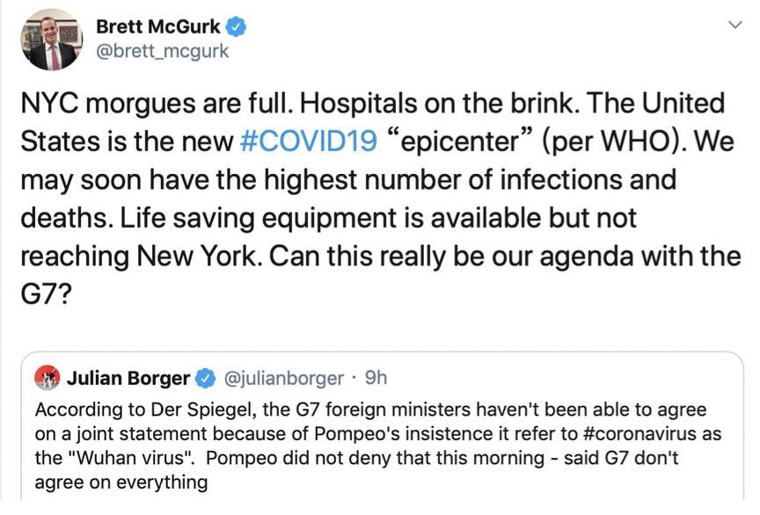The width and height of the screenshot is (760, 515).
Task: Click the "Wuhan virus" phrase in the quote
Action: [133, 458]
